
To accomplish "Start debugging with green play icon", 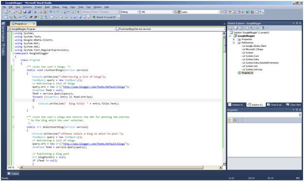I will click(78, 12).
